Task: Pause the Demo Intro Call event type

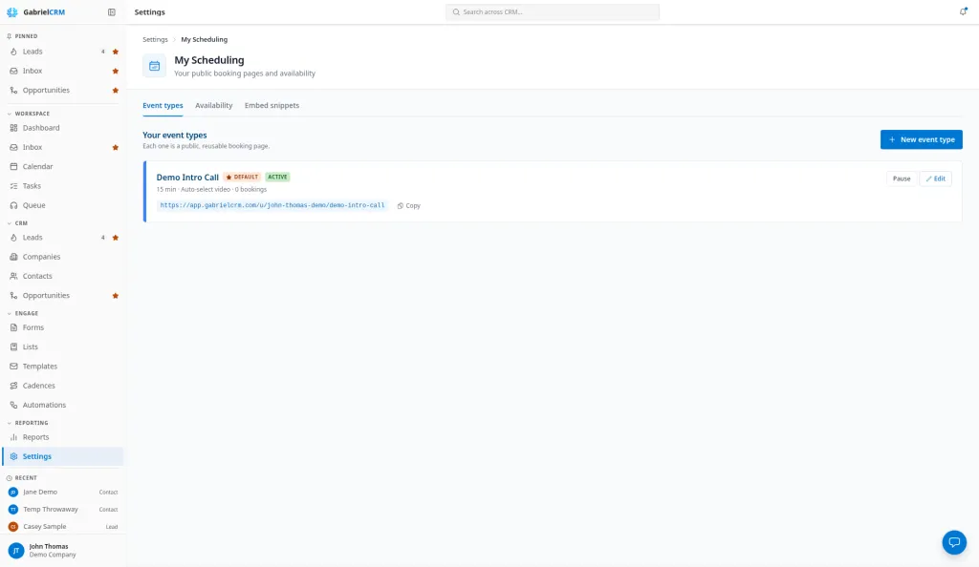Action: (902, 178)
